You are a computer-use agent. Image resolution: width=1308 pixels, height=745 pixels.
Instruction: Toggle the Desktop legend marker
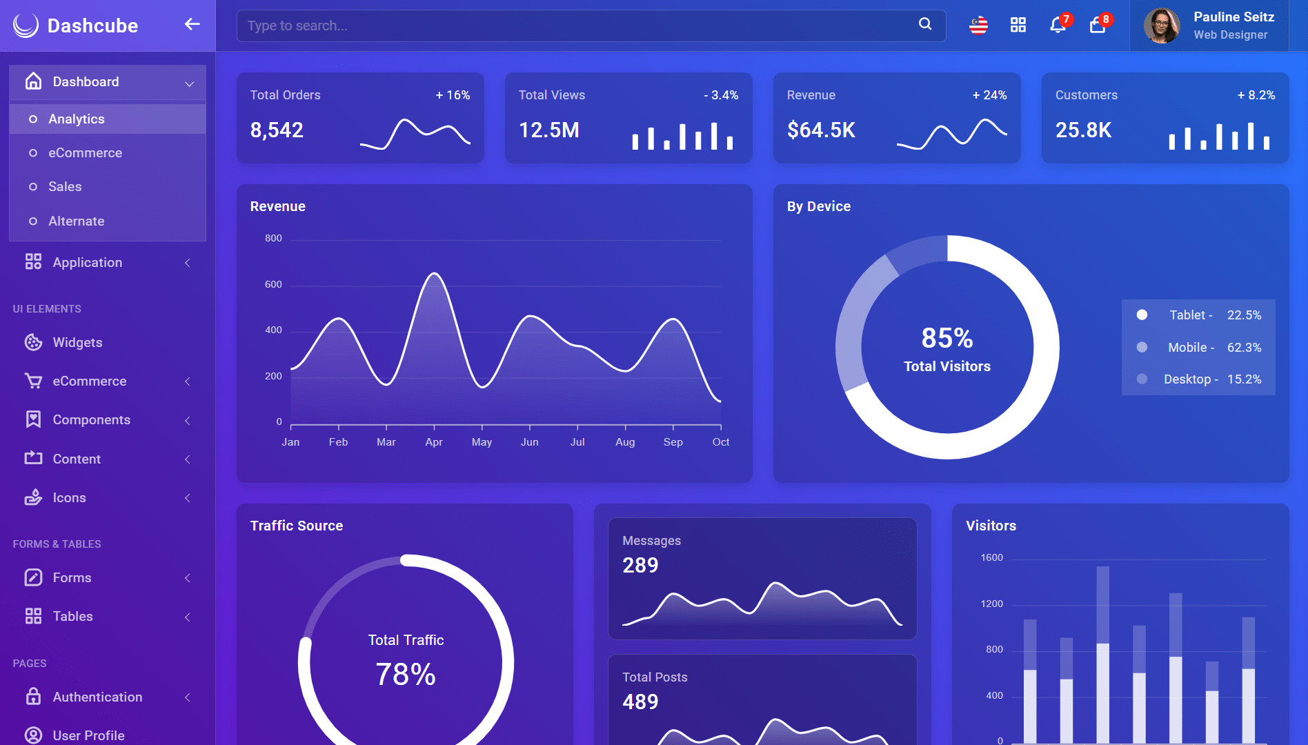pos(1142,379)
